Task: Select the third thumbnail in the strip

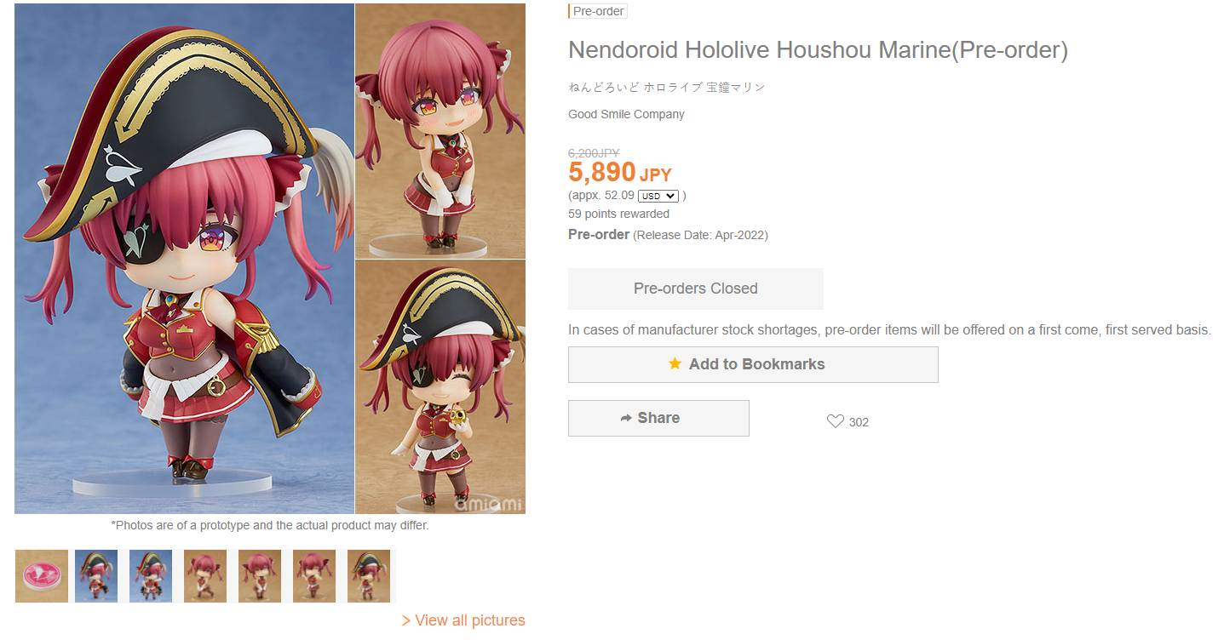Action: [151, 576]
